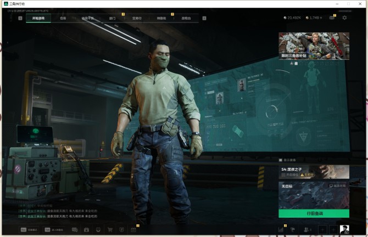Open the 改枪台 tab
Viewport: 368px width, 237px height.
[x=186, y=18]
